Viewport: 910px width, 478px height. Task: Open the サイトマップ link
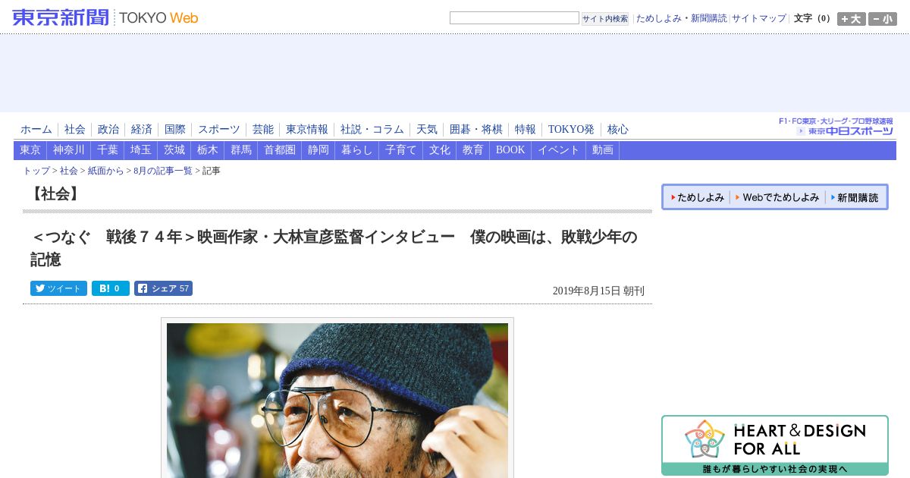click(759, 18)
